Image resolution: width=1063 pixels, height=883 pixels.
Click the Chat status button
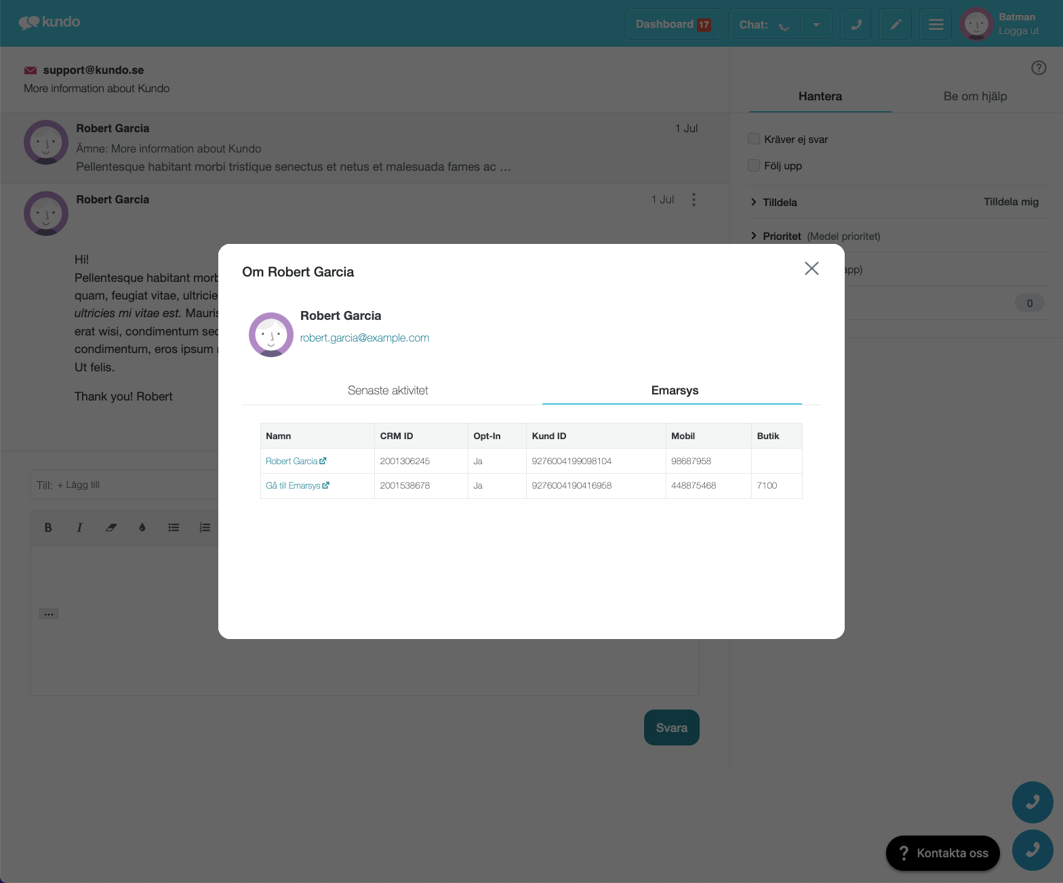click(765, 24)
